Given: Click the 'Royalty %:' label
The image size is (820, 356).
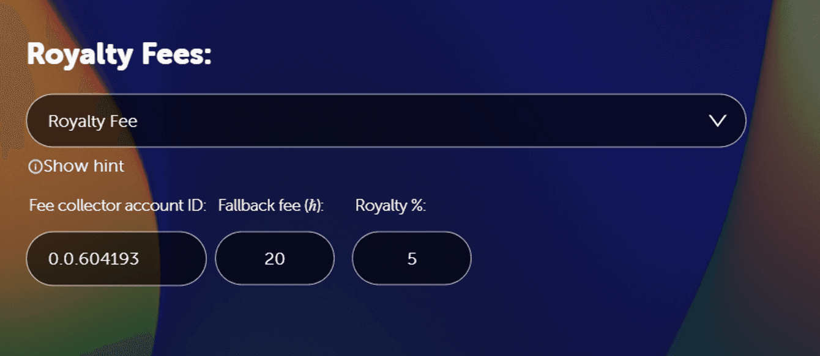Looking at the screenshot, I should tap(390, 206).
